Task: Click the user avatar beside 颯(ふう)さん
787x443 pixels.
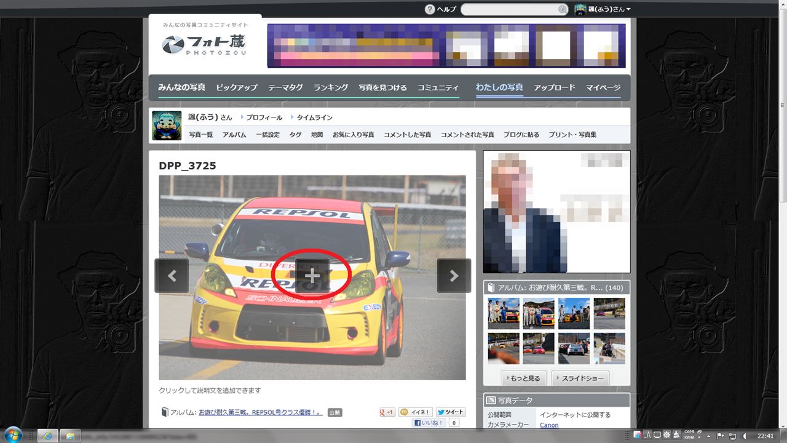Action: point(167,126)
